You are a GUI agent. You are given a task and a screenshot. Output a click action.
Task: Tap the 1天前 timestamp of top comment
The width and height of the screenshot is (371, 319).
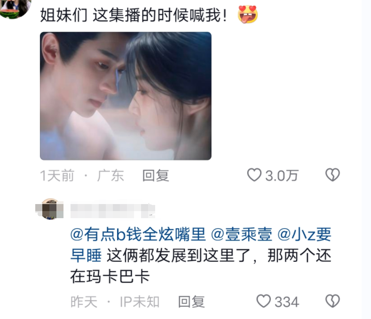(x=57, y=175)
